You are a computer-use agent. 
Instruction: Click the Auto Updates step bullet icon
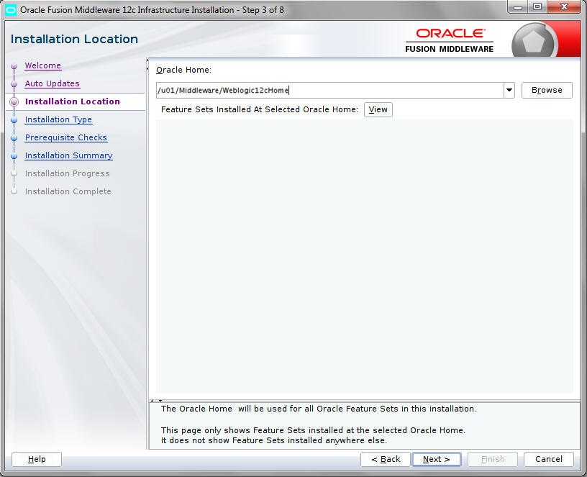click(14, 84)
